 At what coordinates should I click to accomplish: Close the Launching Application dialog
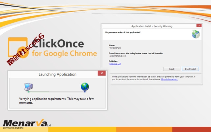point(102,73)
